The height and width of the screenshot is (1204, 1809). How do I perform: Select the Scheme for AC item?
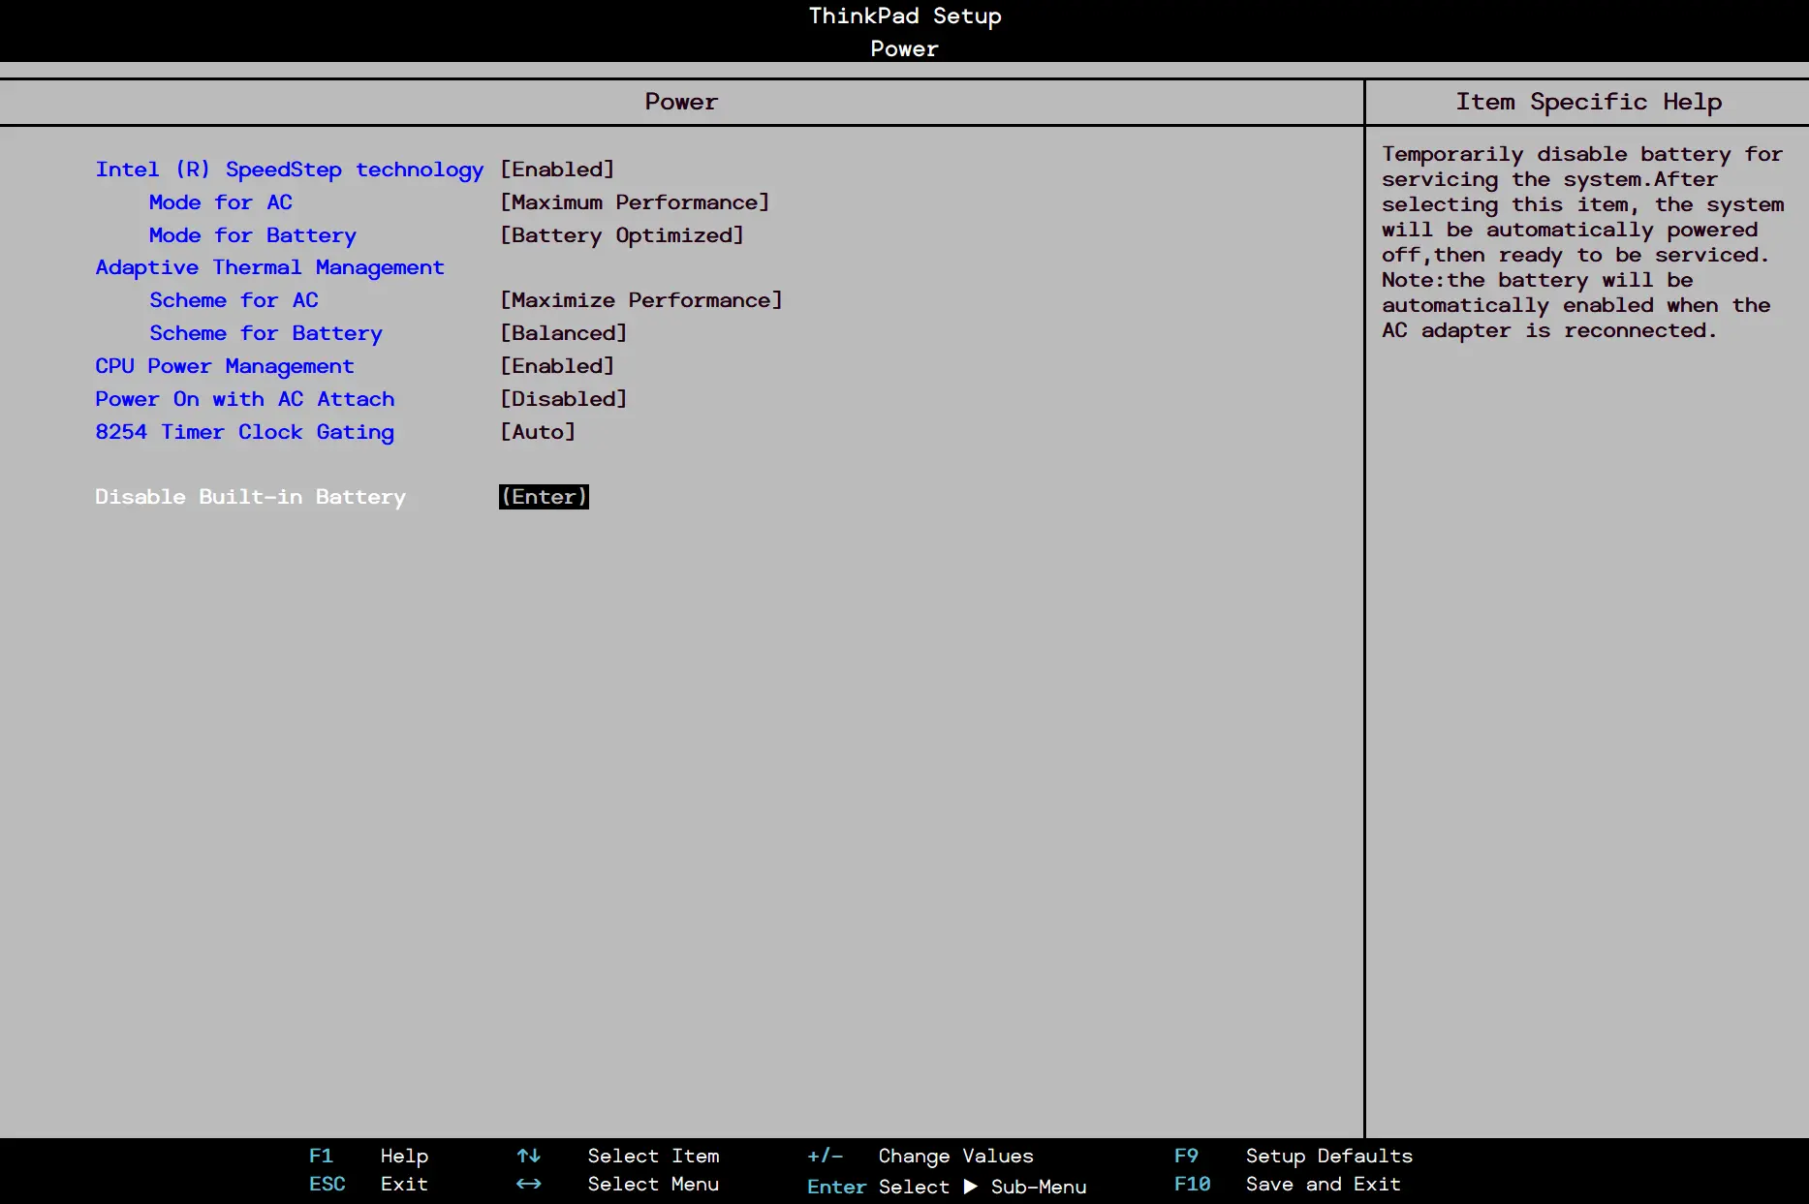234,300
